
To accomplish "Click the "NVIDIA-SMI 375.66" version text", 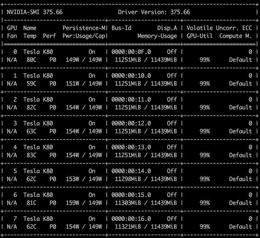I will 35,12.
